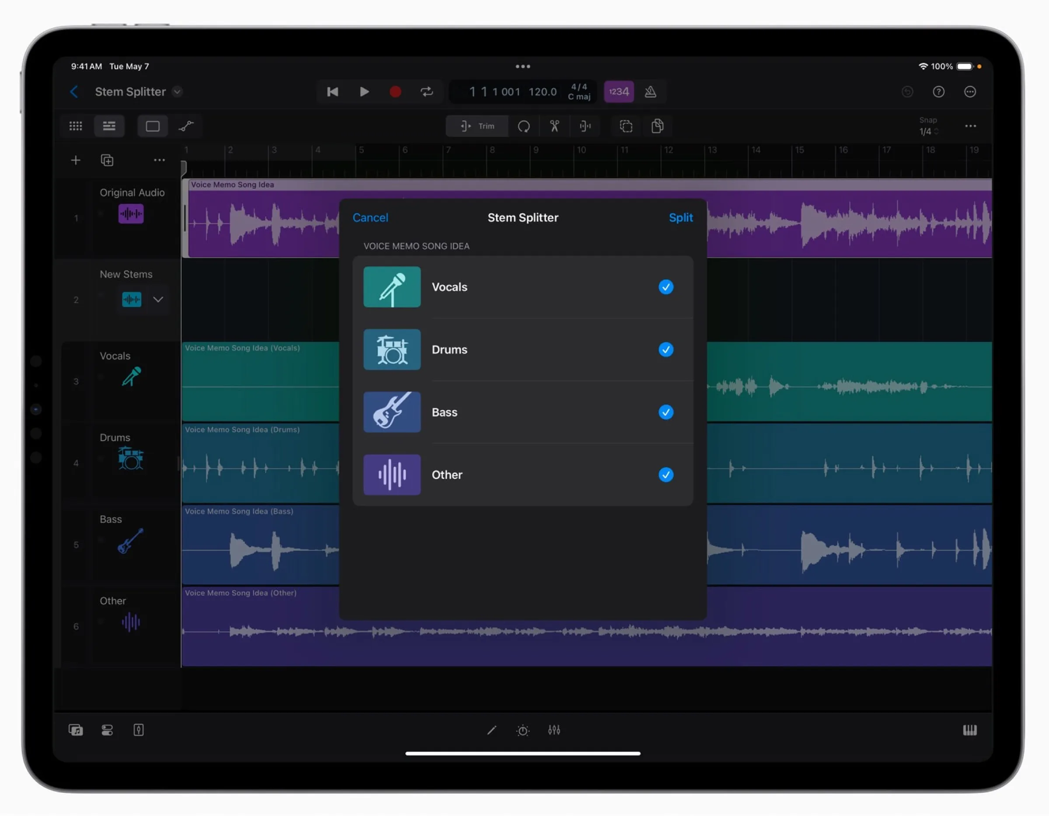Open the more options menu at top right
The height and width of the screenshot is (816, 1049).
[970, 92]
